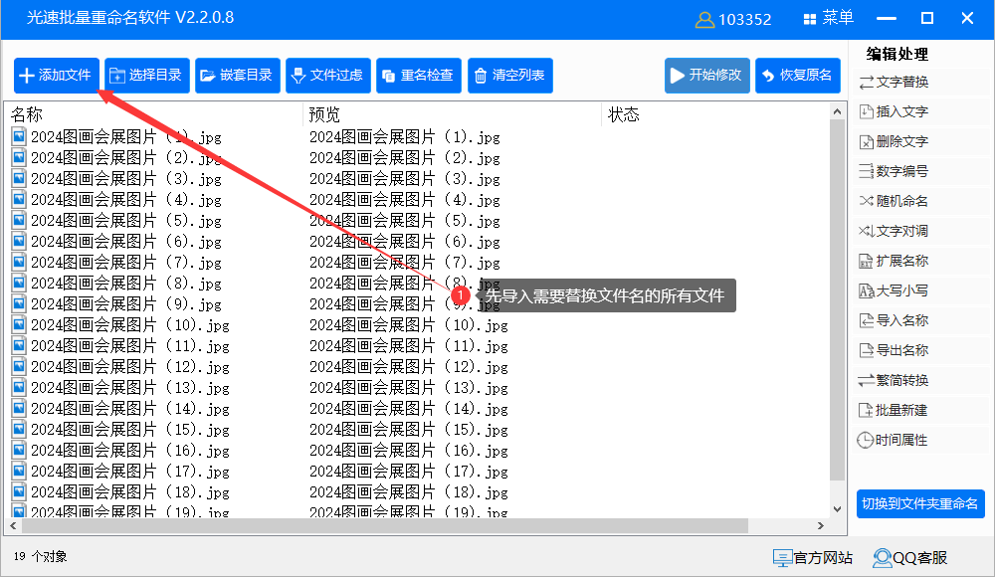Click the 预览 column header
Image resolution: width=995 pixels, height=577 pixels.
pyautogui.click(x=324, y=114)
